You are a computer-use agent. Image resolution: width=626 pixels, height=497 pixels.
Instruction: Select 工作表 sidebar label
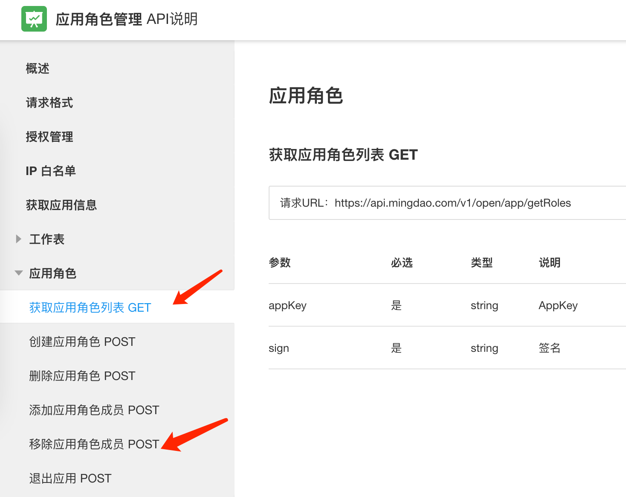tap(47, 239)
